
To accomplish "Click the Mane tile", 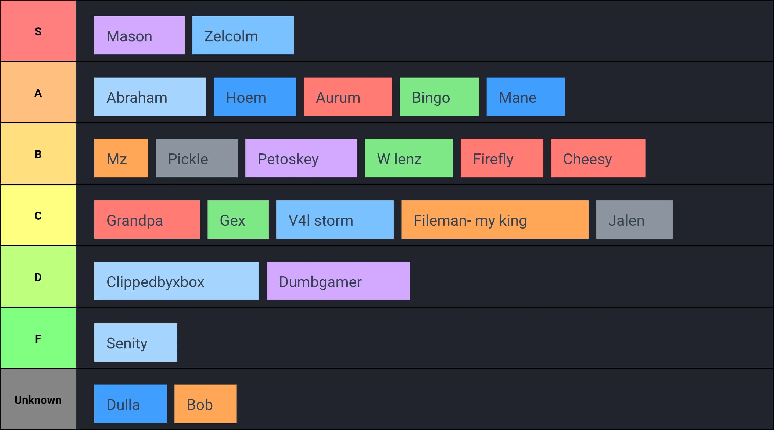I will 525,97.
